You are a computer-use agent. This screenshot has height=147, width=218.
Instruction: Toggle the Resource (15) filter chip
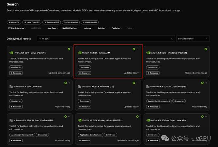(52, 22)
